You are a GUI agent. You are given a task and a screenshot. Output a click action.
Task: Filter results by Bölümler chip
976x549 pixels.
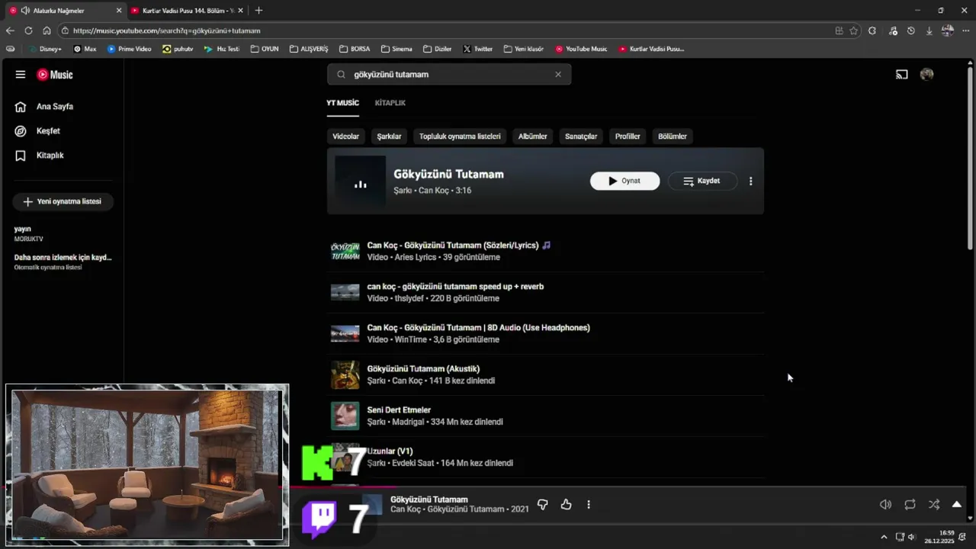(x=673, y=136)
